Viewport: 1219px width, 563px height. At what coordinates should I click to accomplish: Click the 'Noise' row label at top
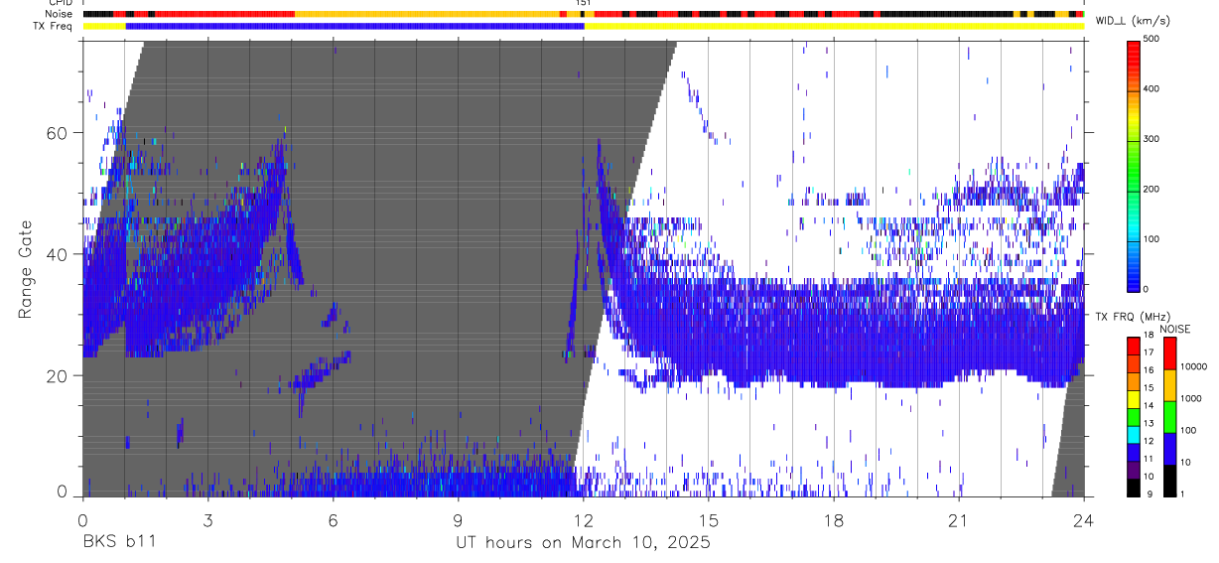pos(59,14)
